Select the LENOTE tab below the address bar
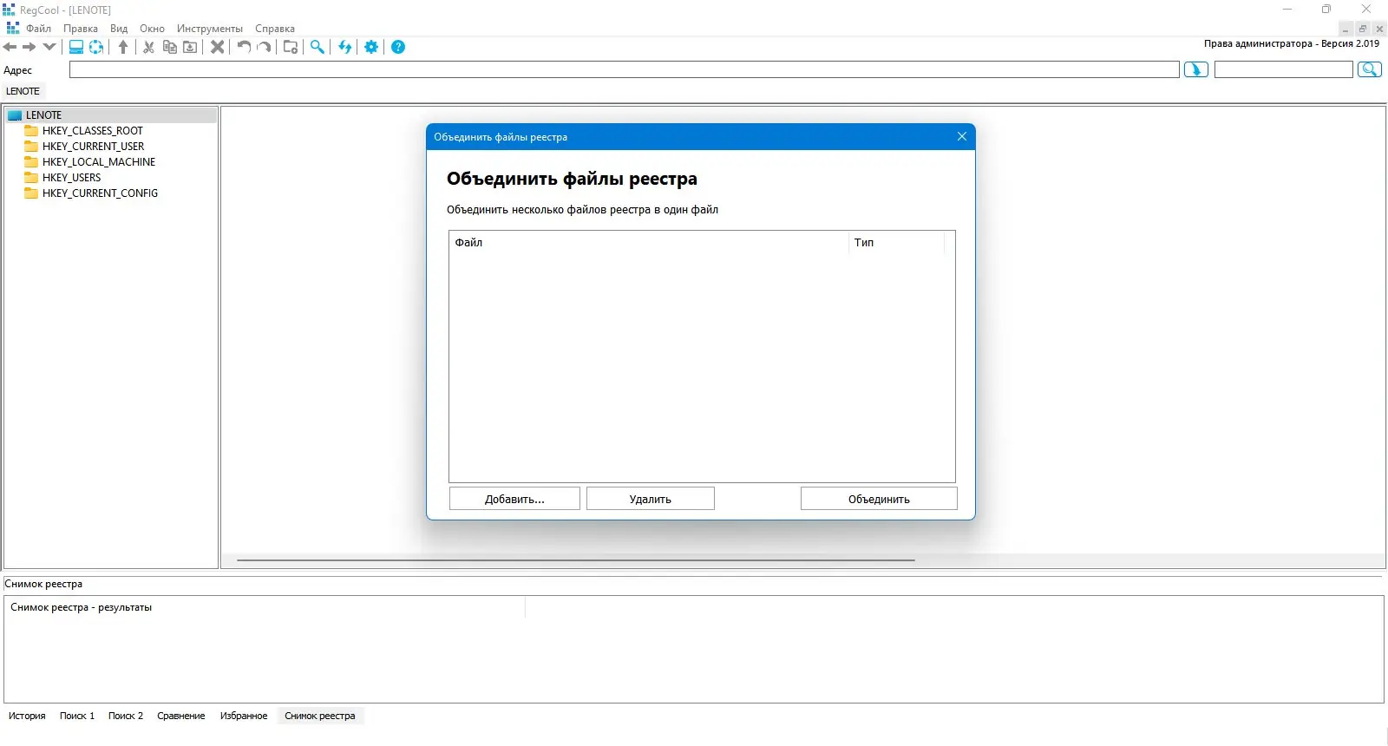Screen dimensions: 1388x746 [23, 91]
